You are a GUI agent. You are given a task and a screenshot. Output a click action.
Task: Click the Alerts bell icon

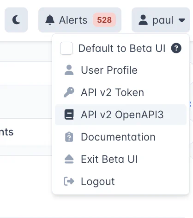(x=50, y=20)
